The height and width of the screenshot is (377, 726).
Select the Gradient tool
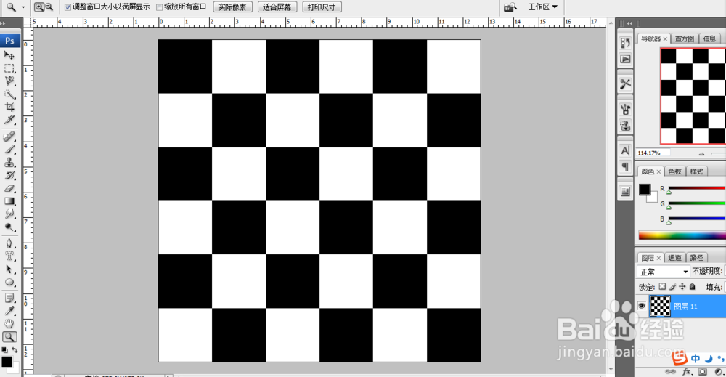click(x=9, y=201)
